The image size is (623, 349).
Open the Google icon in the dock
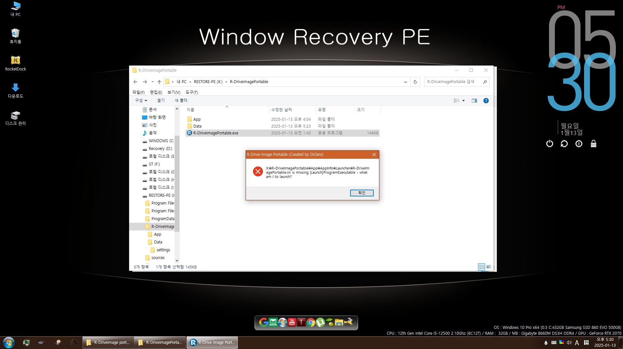tap(264, 322)
